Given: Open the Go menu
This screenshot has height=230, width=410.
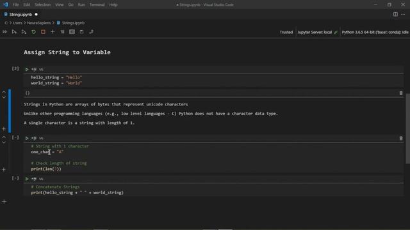Looking at the screenshot, I should [70, 4].
